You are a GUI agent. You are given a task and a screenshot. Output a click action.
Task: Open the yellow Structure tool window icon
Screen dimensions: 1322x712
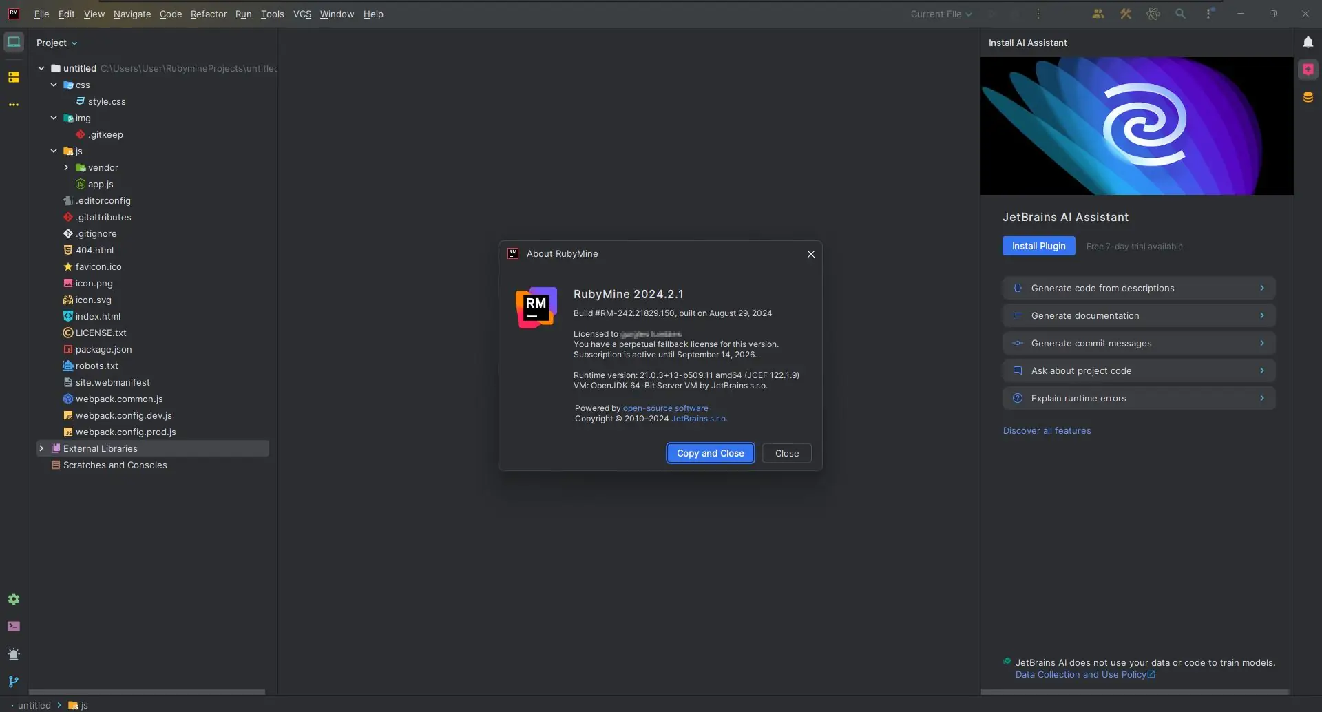click(x=14, y=77)
